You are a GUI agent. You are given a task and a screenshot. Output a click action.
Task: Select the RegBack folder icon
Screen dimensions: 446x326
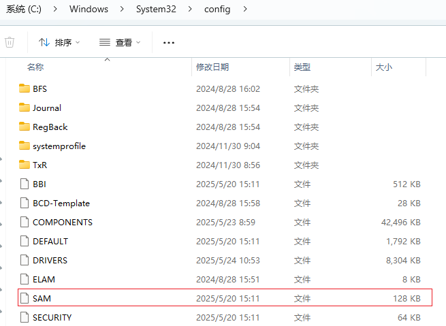coord(25,127)
